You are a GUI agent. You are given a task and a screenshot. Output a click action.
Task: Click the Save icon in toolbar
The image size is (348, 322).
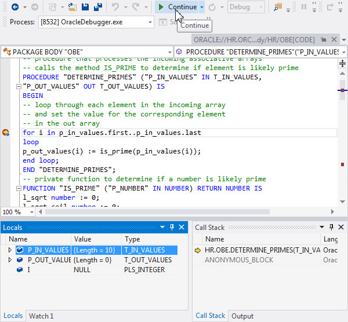[x=85, y=7]
